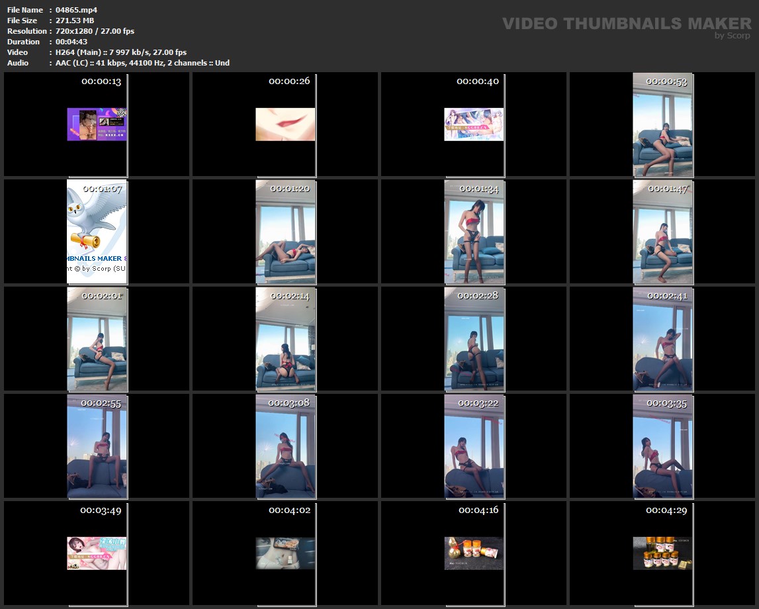Select the last thumbnail at 00:04:29
The width and height of the screenshot is (759, 609).
pyautogui.click(x=662, y=553)
